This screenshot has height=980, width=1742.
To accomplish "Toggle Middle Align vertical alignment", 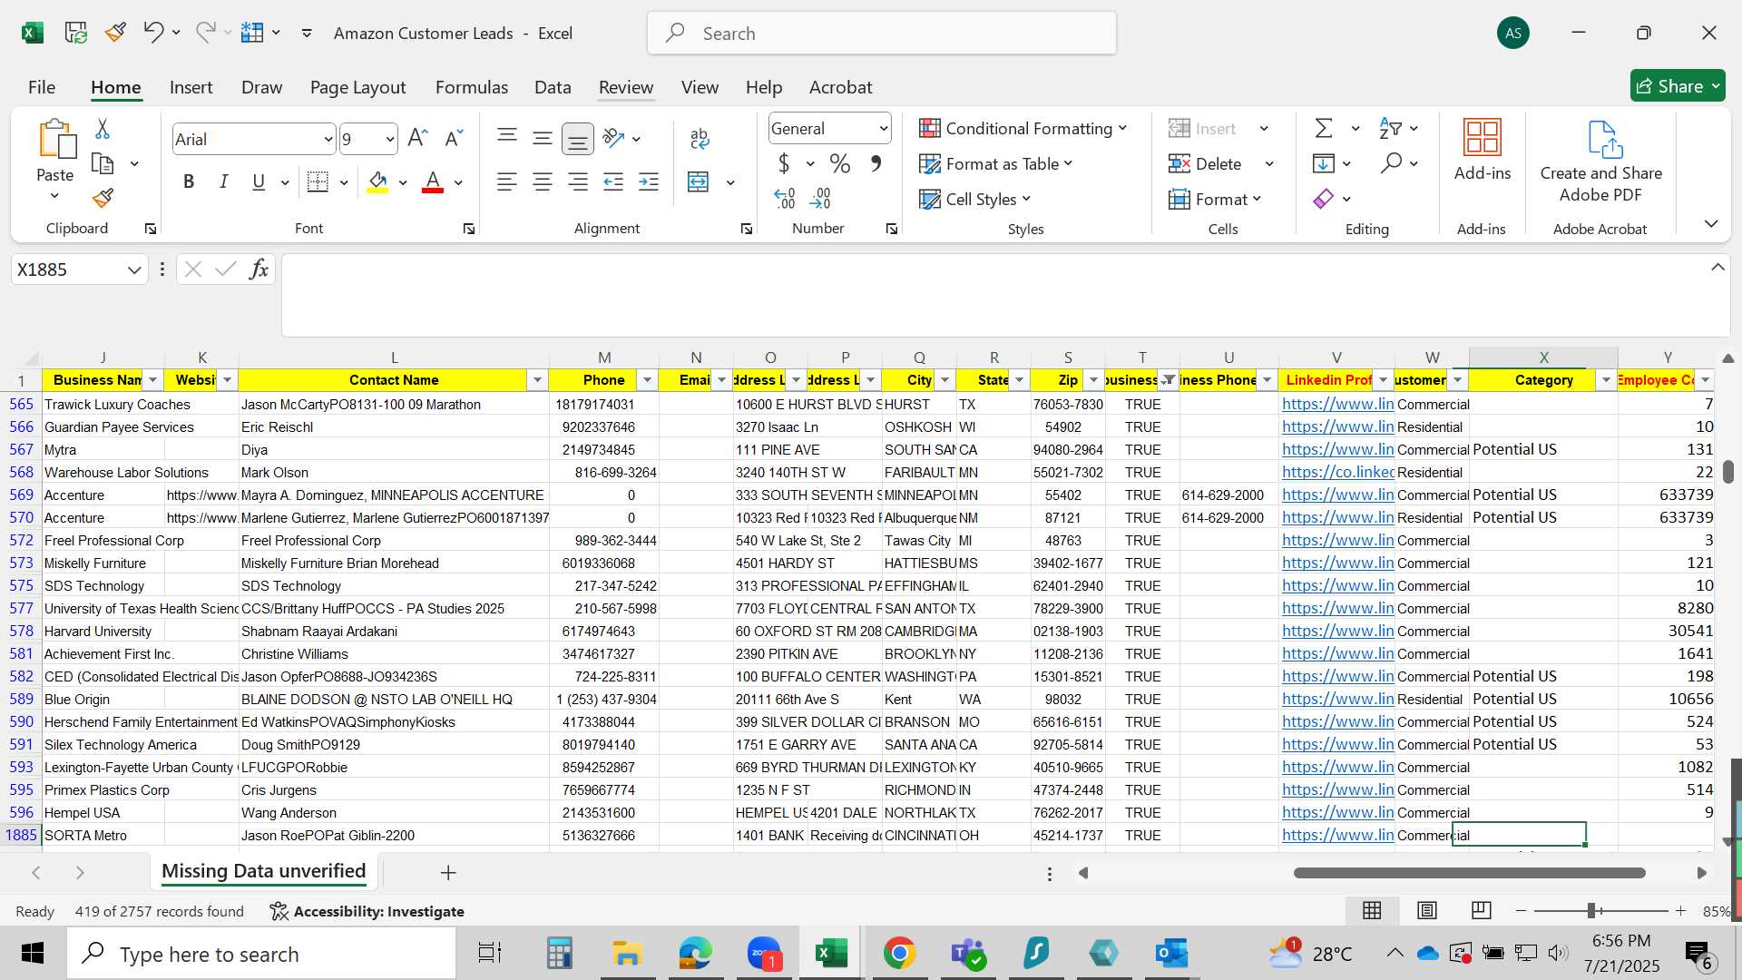I will pos(543,138).
